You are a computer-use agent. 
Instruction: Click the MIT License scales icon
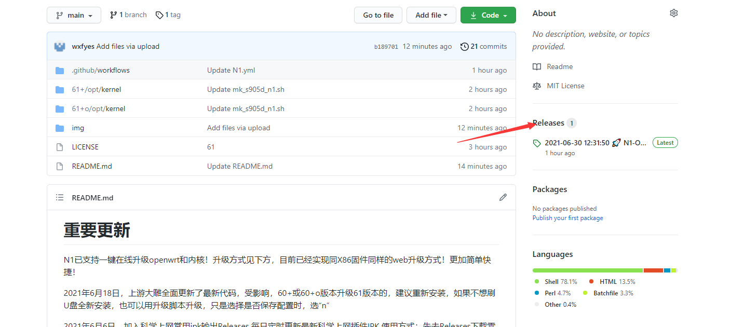(536, 86)
